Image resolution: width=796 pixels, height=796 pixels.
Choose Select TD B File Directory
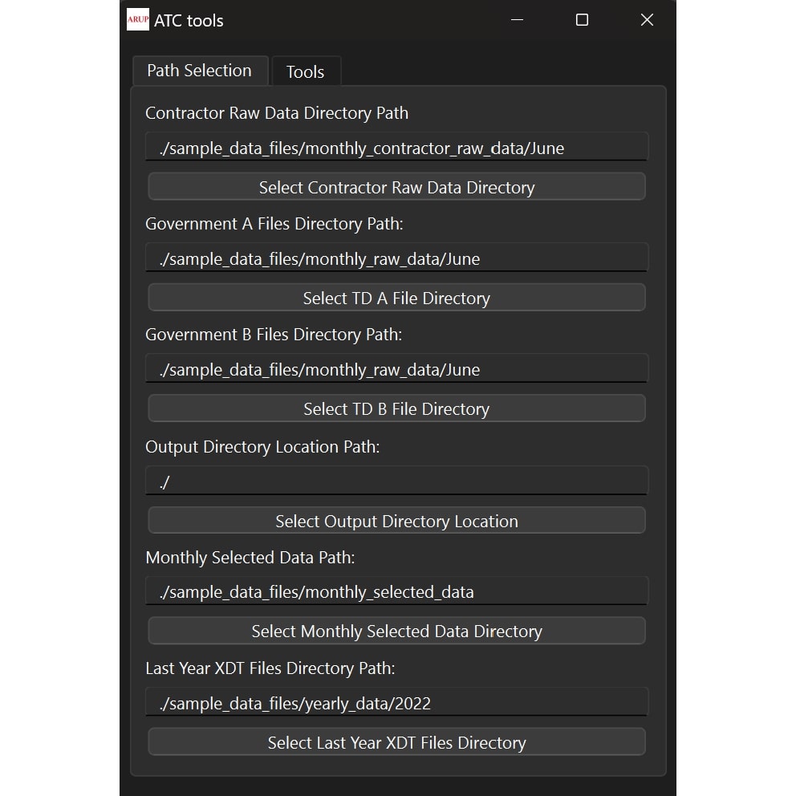[396, 408]
